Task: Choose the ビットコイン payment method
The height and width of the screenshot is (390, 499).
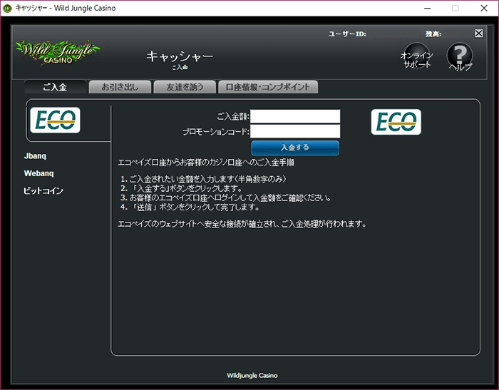Action: pos(43,190)
